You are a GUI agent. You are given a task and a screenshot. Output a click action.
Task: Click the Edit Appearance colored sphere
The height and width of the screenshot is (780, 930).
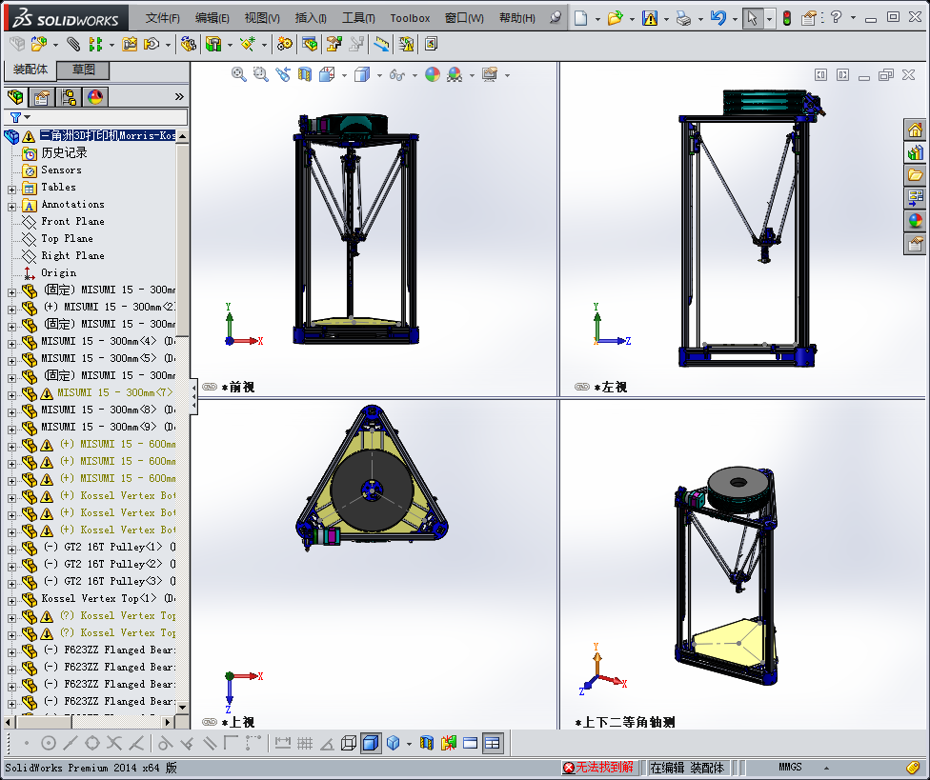tap(431, 74)
